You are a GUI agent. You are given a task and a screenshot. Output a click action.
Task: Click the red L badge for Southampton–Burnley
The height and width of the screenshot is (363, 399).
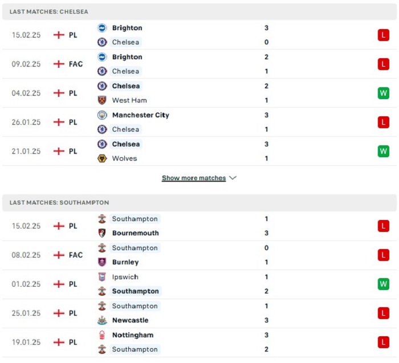(383, 255)
